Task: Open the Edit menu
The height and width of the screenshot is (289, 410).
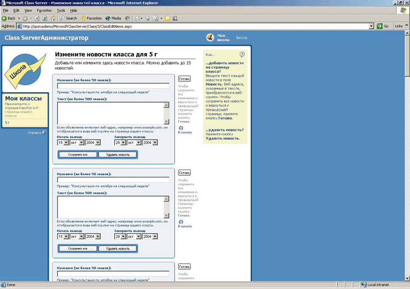Action: [x=16, y=10]
